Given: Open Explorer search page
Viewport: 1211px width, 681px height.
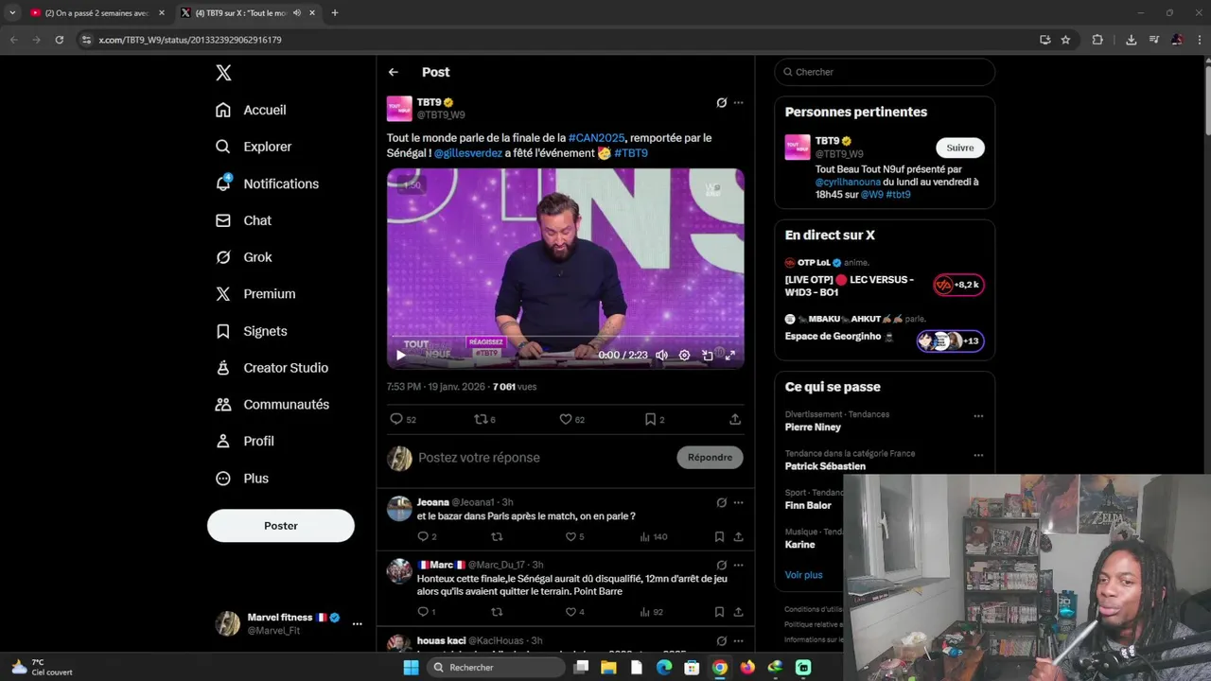Looking at the screenshot, I should click(x=254, y=147).
